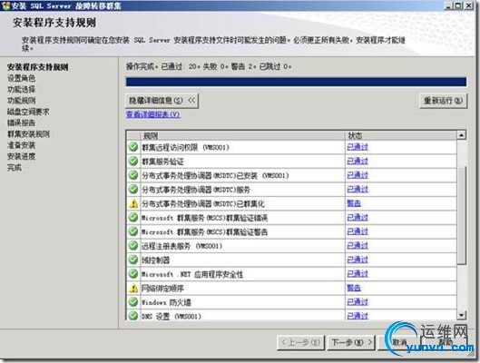Image resolution: width=480 pixels, height=363 pixels.
Task: Collapse details with 隐藏详细信息 button
Action: (x=162, y=101)
